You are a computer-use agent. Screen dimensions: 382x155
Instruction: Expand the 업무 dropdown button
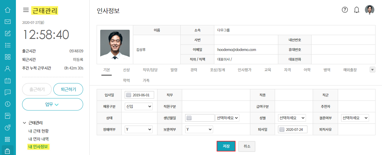coord(52,104)
